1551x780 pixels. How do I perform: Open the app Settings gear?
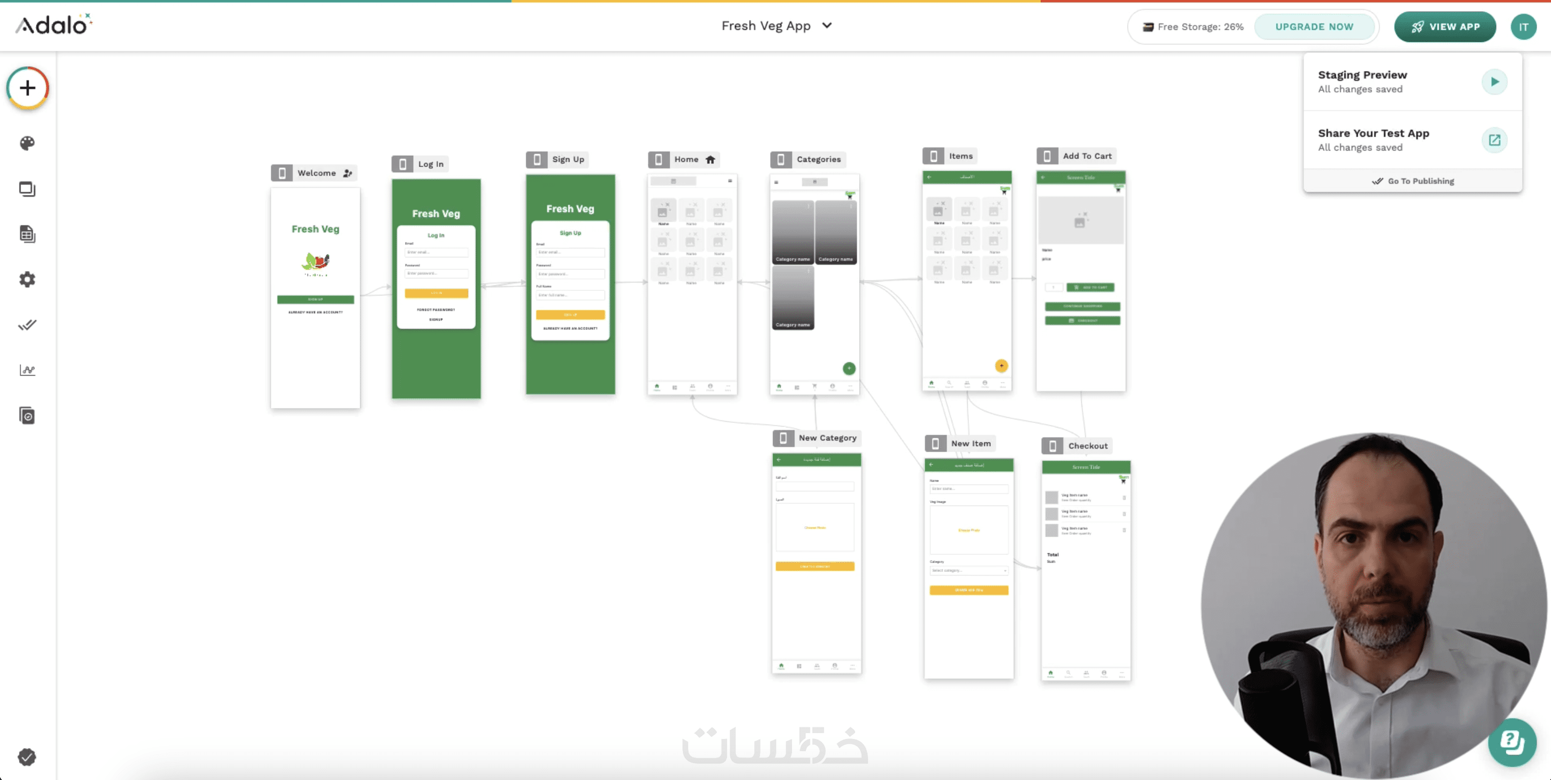pyautogui.click(x=27, y=279)
